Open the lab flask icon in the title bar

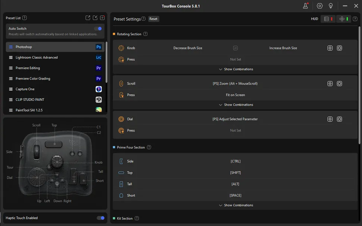click(305, 6)
